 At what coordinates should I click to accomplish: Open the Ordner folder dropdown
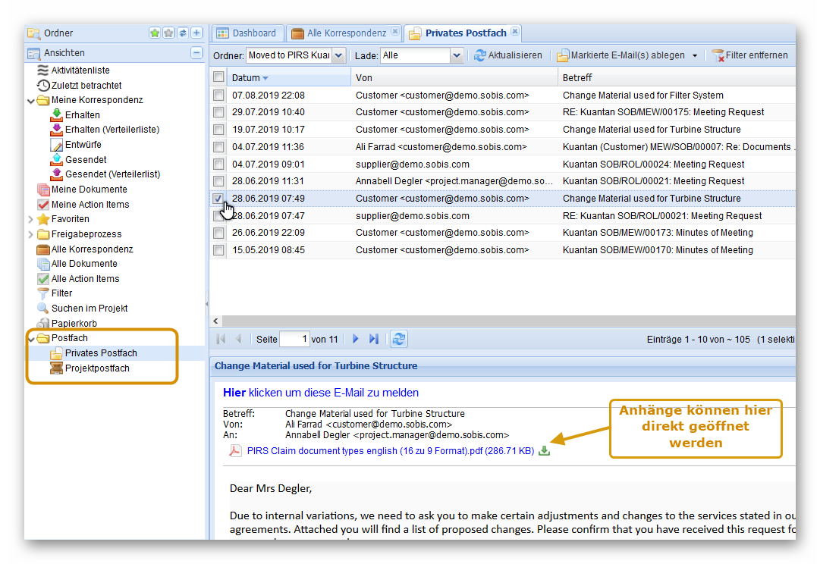point(338,55)
